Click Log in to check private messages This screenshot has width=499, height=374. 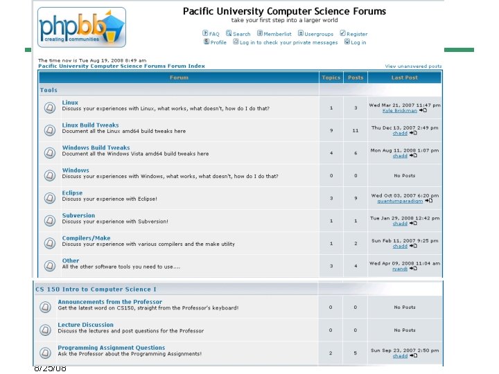(288, 43)
